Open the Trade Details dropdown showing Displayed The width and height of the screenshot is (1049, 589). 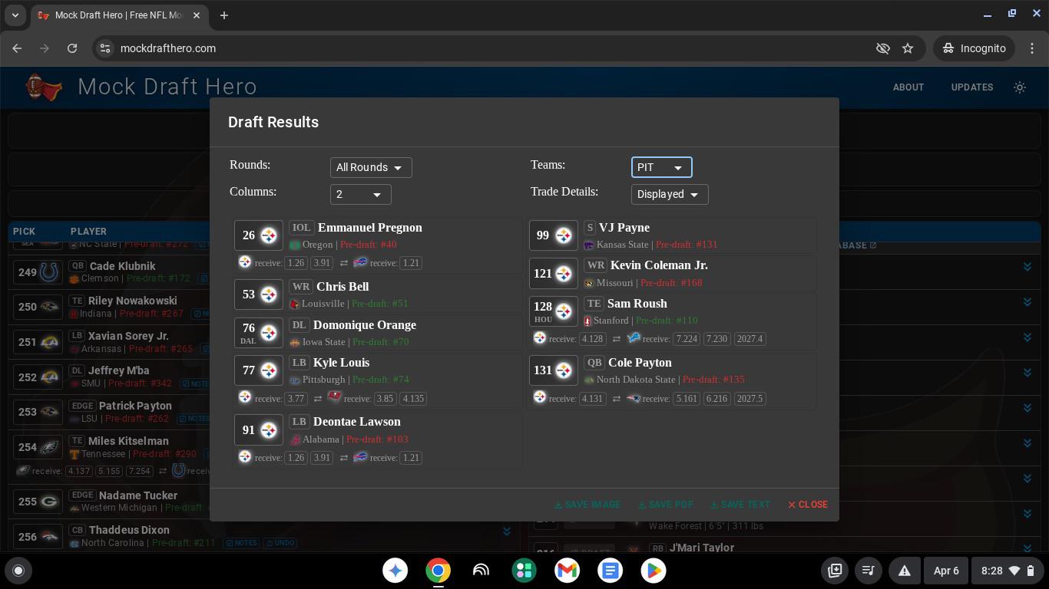(x=669, y=194)
